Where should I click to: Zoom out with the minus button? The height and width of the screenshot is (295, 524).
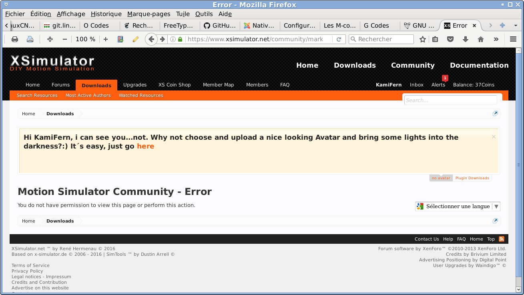(65, 39)
